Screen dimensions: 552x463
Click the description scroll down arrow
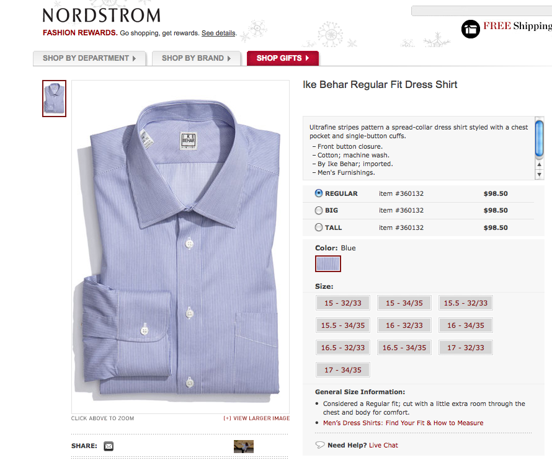tap(539, 175)
